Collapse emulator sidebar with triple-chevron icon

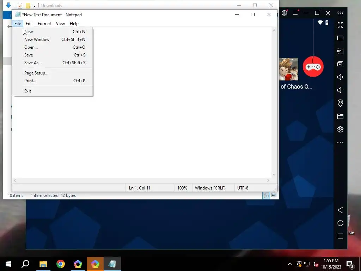[x=340, y=13]
